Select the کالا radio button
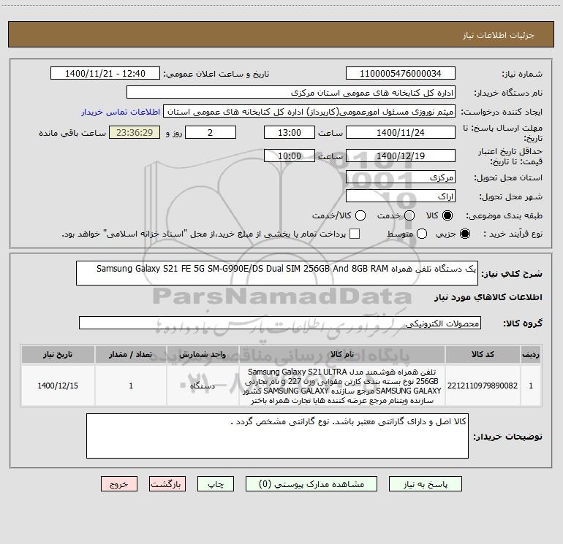This screenshot has width=563, height=544. point(447,215)
